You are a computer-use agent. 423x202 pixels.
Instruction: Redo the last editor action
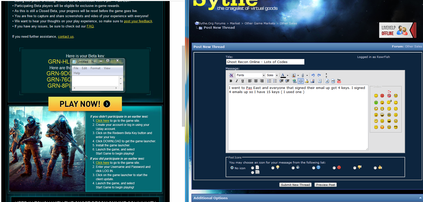point(319,75)
